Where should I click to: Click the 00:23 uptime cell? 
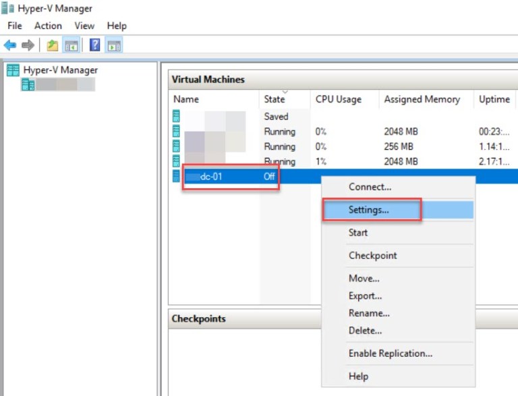(x=494, y=132)
